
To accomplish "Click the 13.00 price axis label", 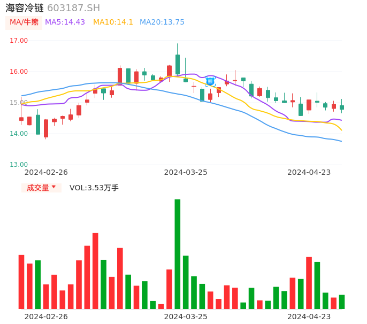I will [19, 165].
